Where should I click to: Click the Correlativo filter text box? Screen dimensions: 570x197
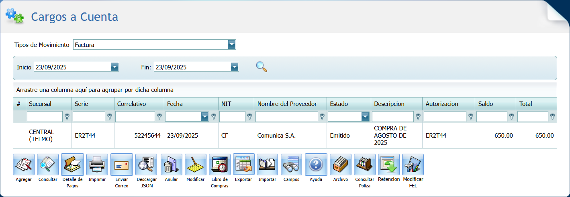pyautogui.click(x=135, y=117)
